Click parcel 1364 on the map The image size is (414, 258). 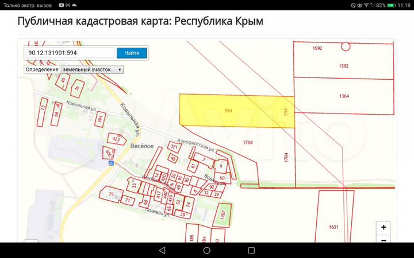pyautogui.click(x=344, y=96)
